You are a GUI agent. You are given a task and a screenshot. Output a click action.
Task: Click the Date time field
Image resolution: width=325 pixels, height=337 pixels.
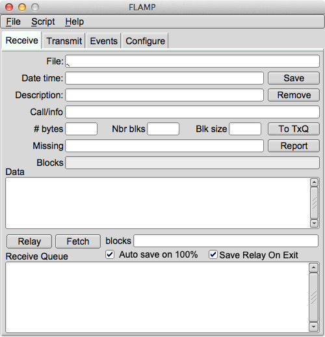(164, 78)
